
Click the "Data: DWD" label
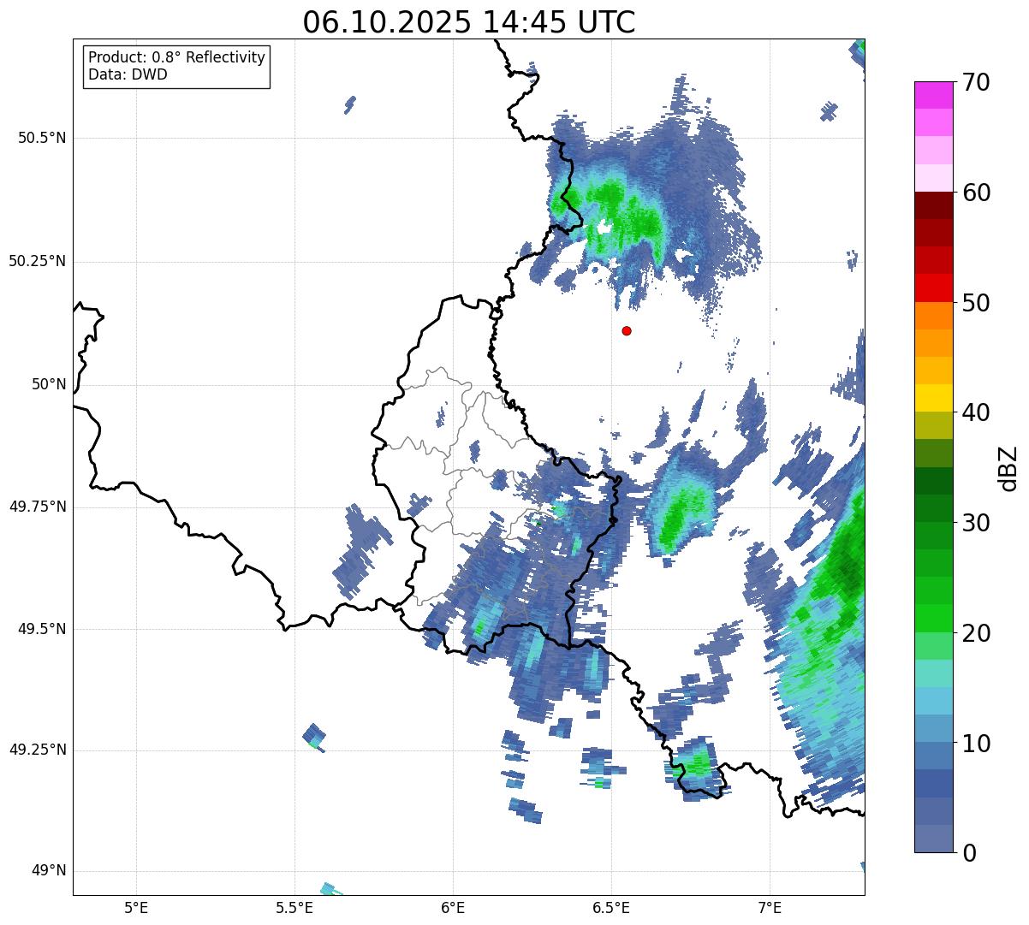128,74
